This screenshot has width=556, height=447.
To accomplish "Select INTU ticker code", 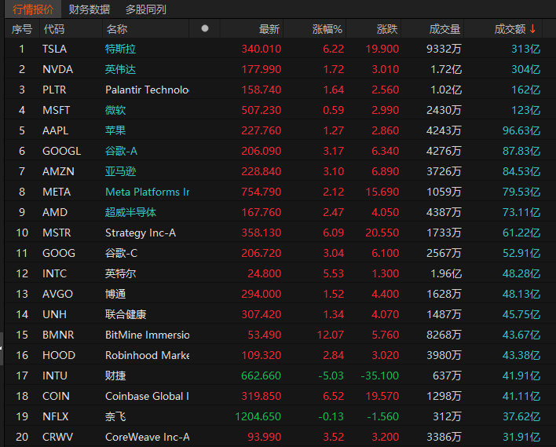I will click(x=55, y=376).
